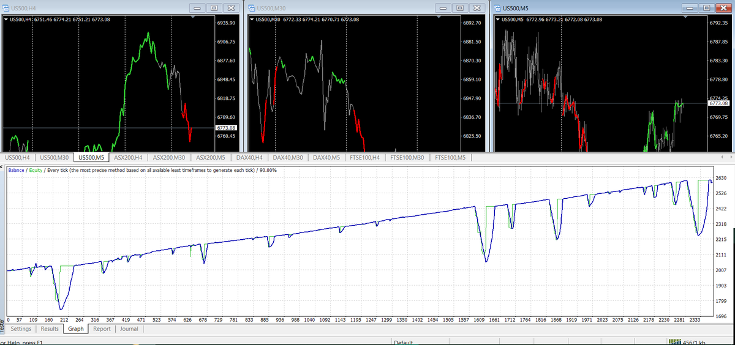Click the 6773.08 price label on M5 chart axis
Screen dimensions: 735x345
point(719,103)
